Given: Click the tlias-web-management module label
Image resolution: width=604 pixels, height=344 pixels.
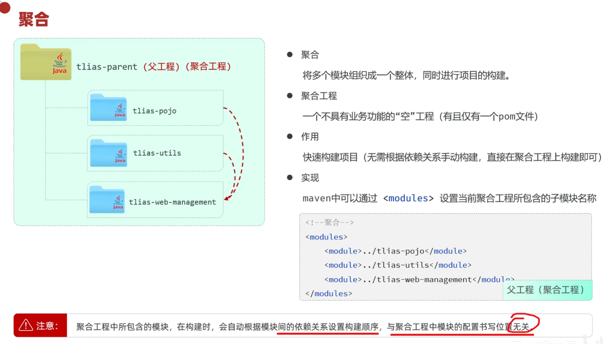Looking at the screenshot, I should [172, 202].
